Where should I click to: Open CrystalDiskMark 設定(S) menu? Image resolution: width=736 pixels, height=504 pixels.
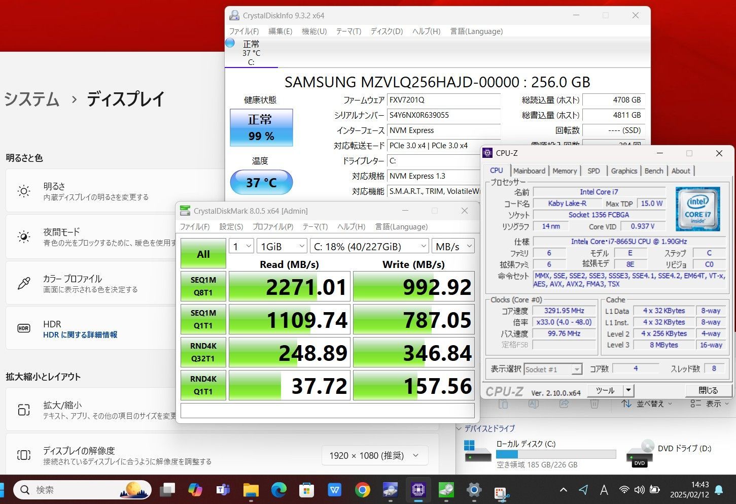click(231, 227)
